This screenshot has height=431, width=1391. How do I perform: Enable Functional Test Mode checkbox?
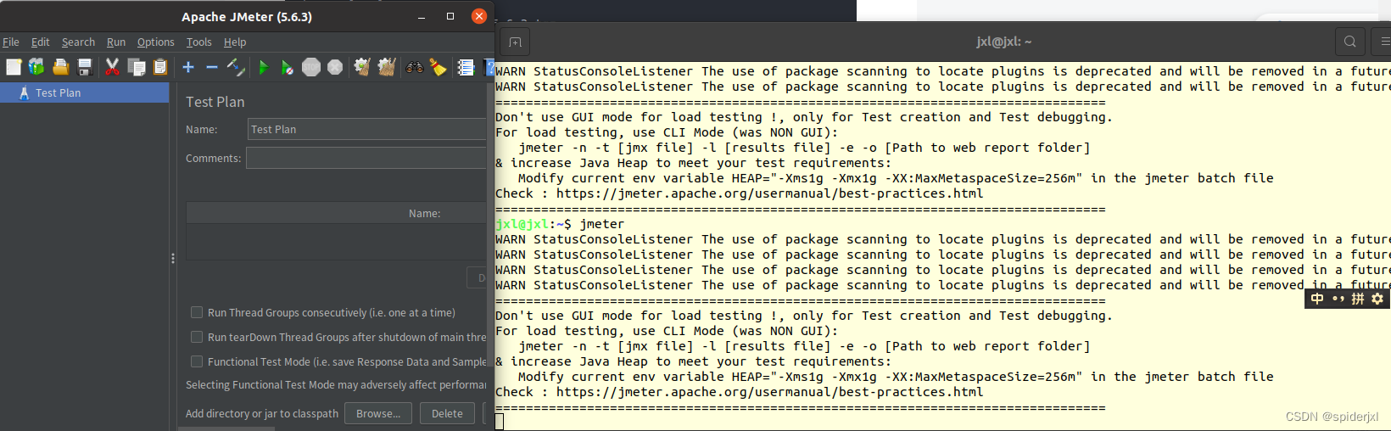pyautogui.click(x=197, y=361)
